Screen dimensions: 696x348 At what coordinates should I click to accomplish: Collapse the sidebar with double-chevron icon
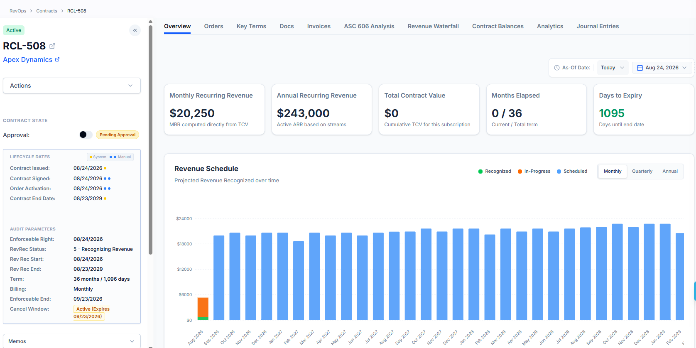135,30
